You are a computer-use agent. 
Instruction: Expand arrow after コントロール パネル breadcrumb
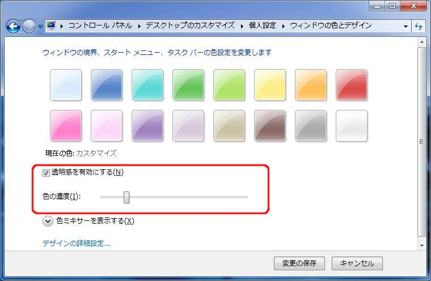point(140,27)
